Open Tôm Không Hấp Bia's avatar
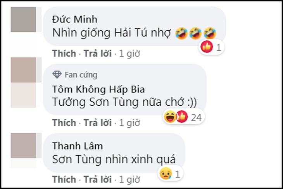The image size is (283, 189). click(23, 70)
